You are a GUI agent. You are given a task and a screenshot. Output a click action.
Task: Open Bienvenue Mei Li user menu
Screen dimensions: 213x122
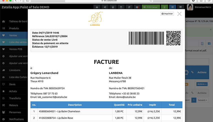(203, 7)
